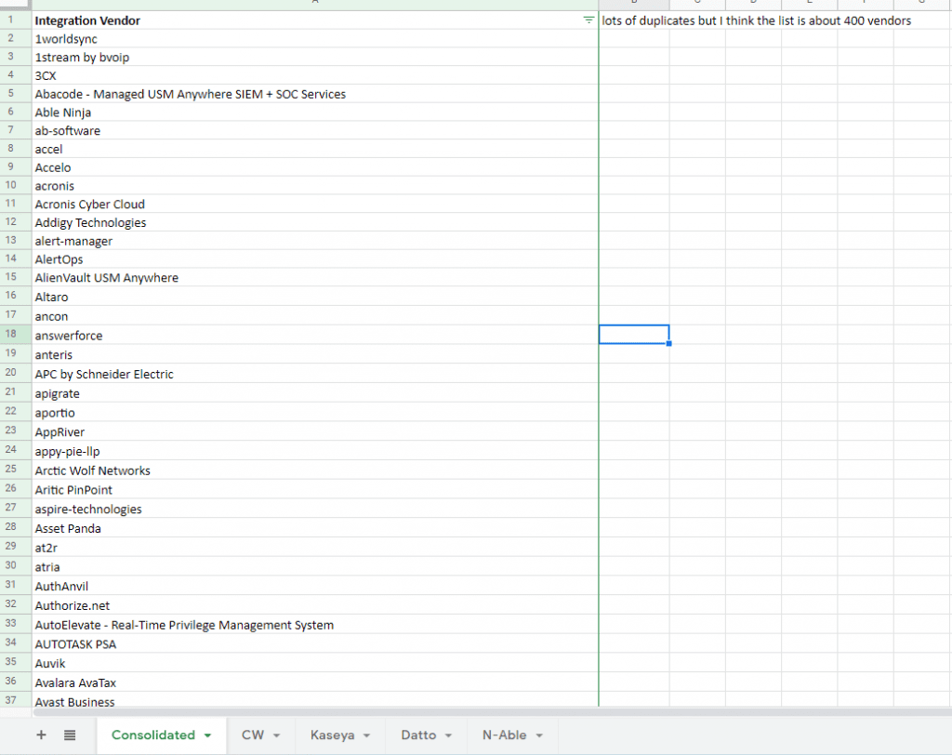This screenshot has width=952, height=755.
Task: Select the AutoElevate Privilege Management cell
Action: coord(315,625)
